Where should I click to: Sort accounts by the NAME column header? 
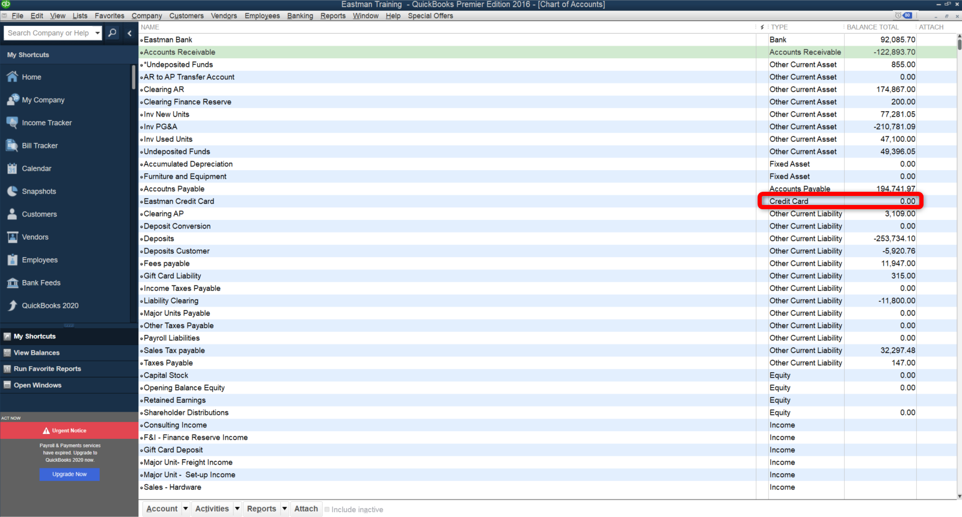pos(150,27)
